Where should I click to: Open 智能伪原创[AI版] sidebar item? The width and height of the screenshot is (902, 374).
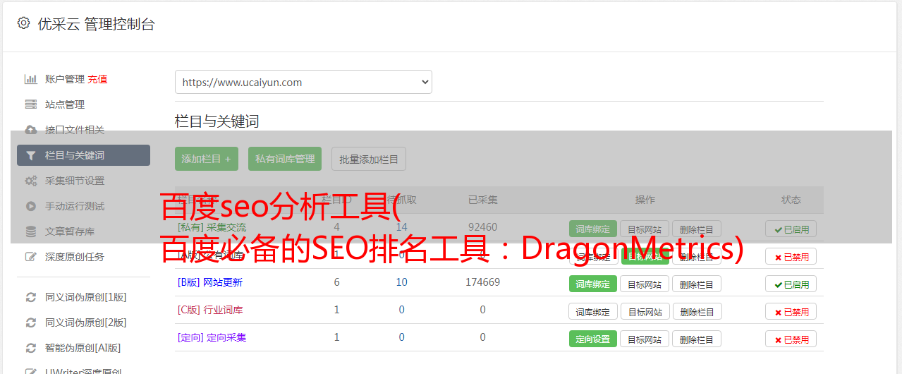pos(83,348)
